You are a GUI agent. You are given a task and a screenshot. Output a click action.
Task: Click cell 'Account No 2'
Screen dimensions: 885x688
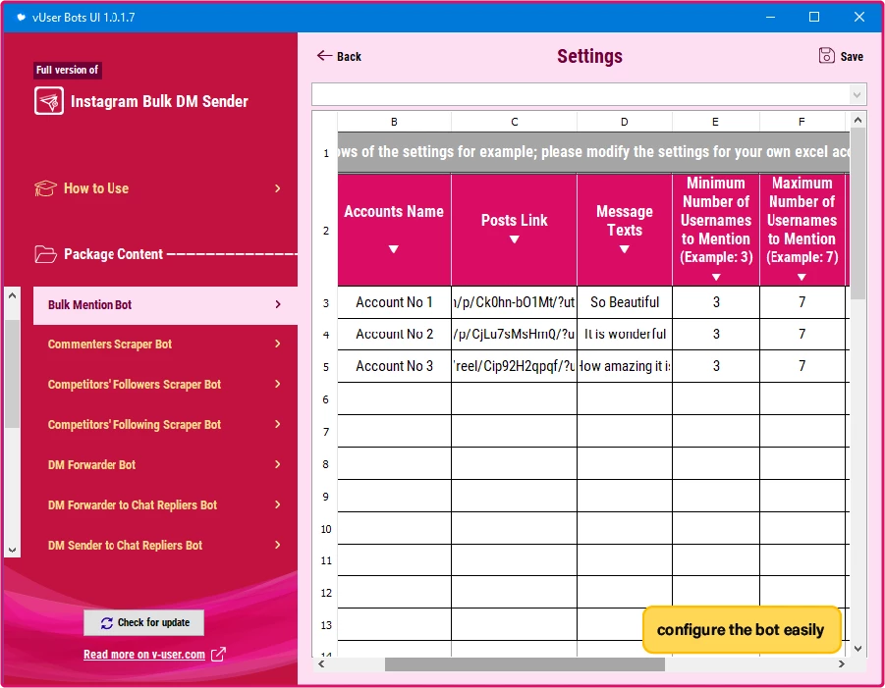(x=394, y=334)
